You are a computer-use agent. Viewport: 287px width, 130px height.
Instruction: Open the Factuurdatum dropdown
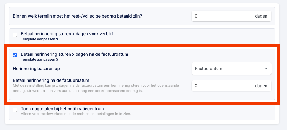click(232, 69)
